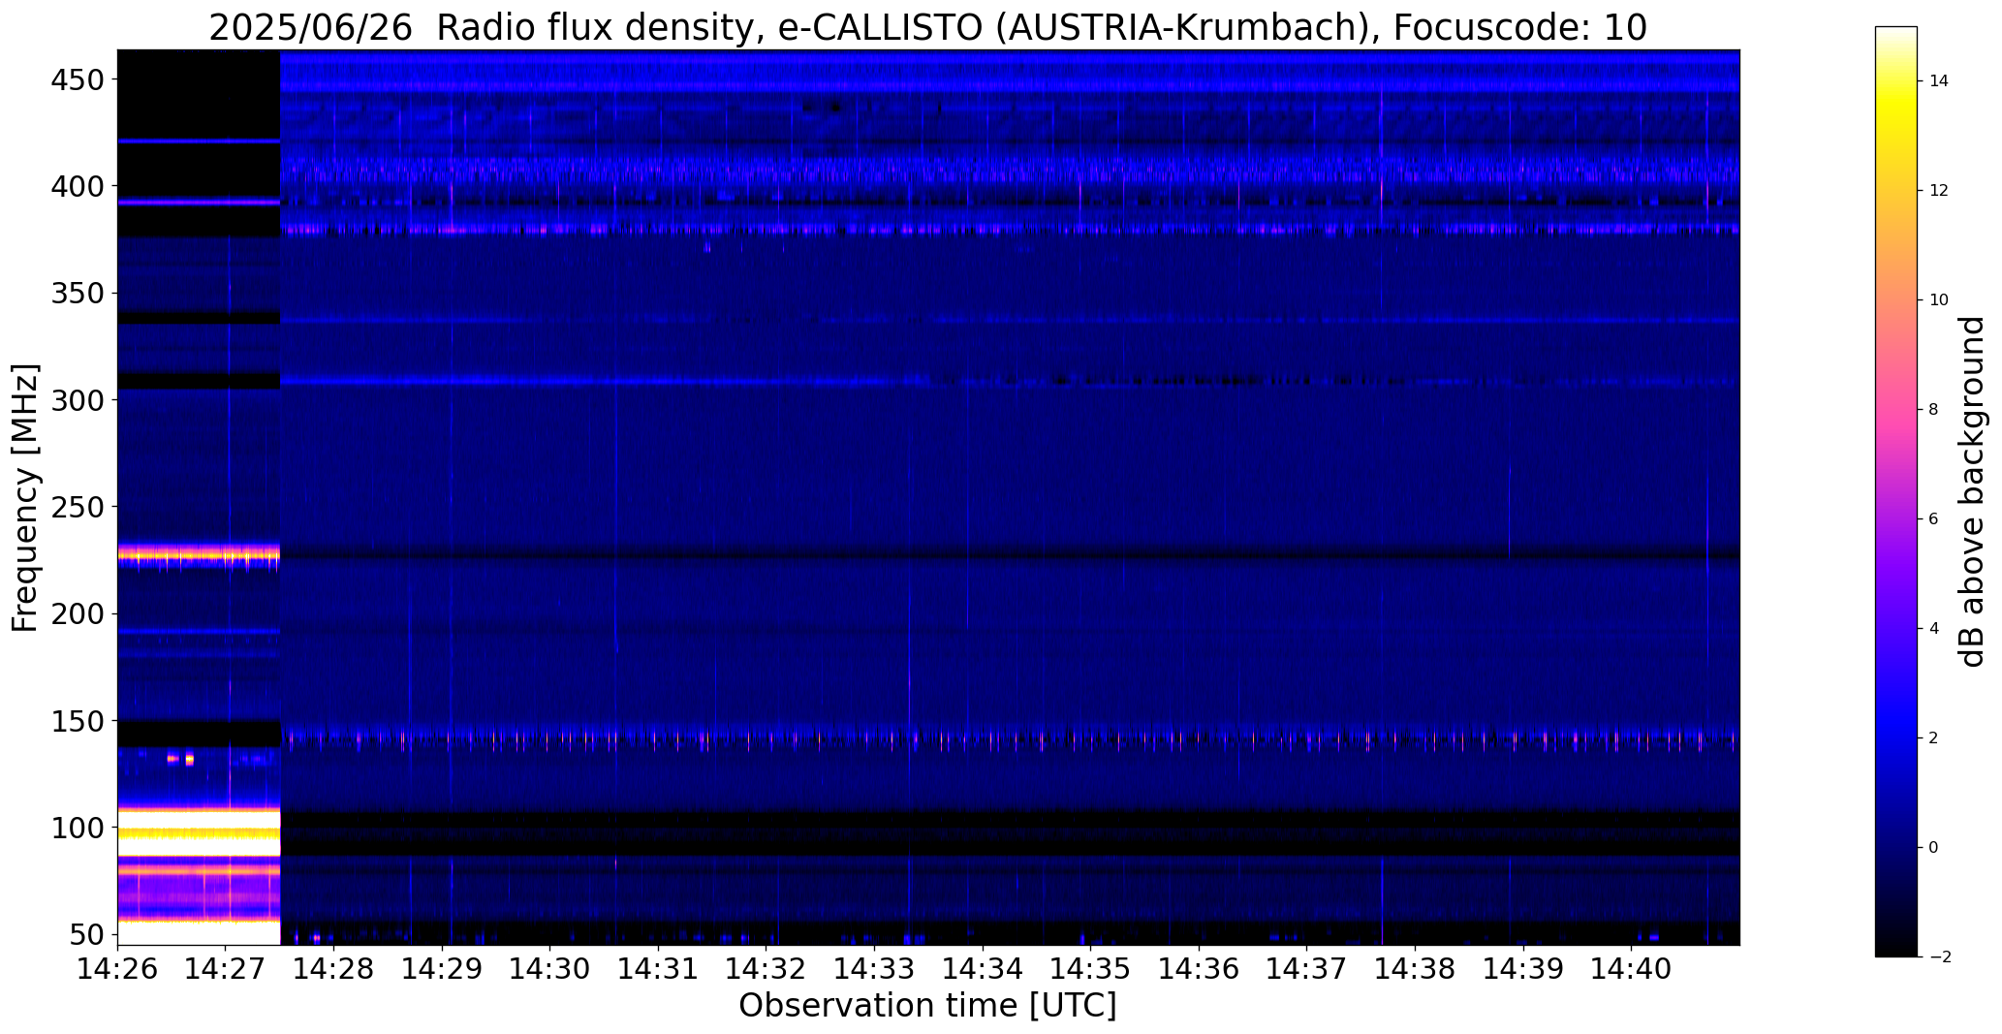This screenshot has width=2002, height=1034.
Task: Click the 'Frequency [MHz]' axis label
Action: (25, 497)
